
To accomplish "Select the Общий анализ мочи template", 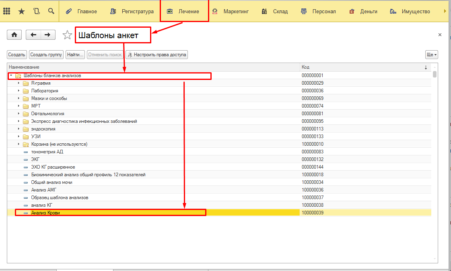I will point(51,182).
